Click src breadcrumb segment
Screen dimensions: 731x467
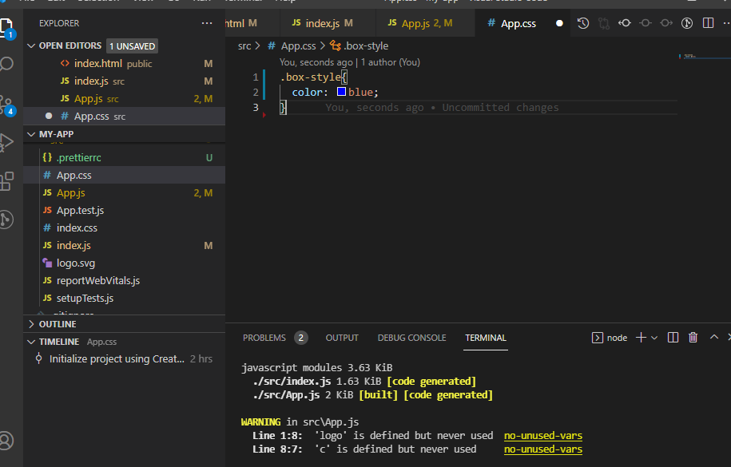(x=244, y=46)
